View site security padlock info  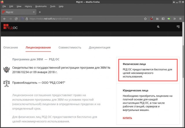(27, 19)
